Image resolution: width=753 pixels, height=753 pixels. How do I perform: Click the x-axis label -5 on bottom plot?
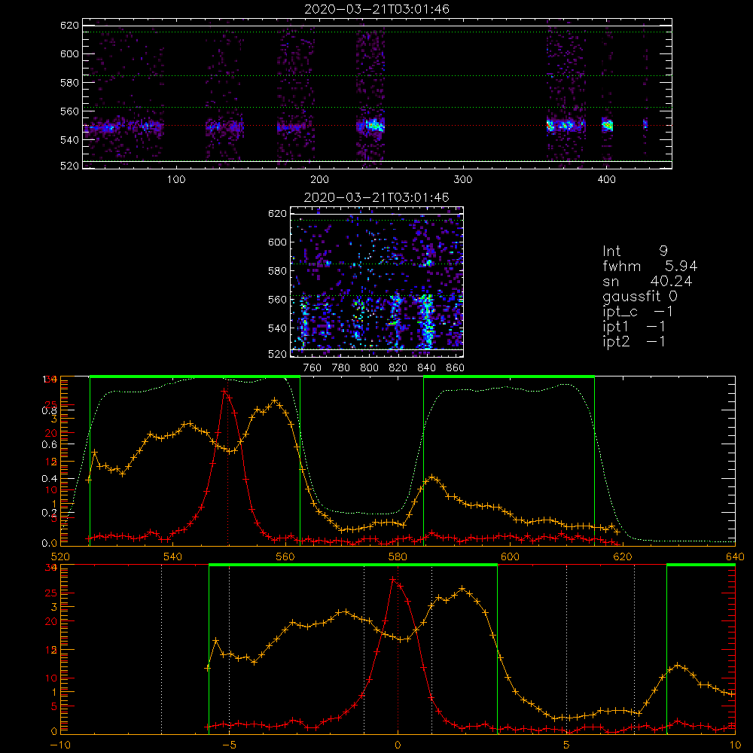[229, 745]
